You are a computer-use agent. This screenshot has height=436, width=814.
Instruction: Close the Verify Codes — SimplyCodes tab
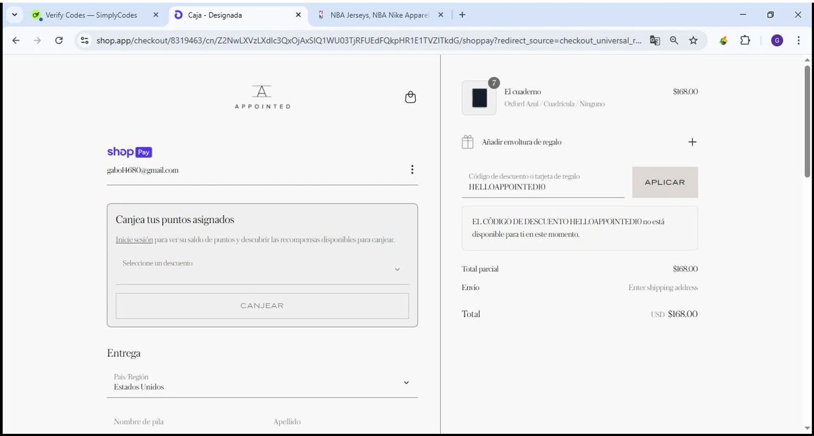click(156, 15)
